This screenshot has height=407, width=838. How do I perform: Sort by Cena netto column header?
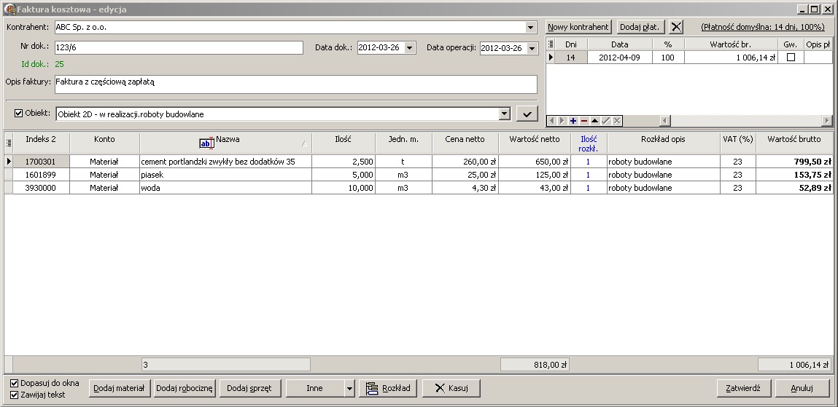(x=465, y=143)
